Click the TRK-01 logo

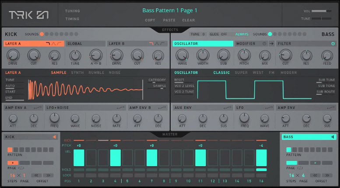point(28,15)
